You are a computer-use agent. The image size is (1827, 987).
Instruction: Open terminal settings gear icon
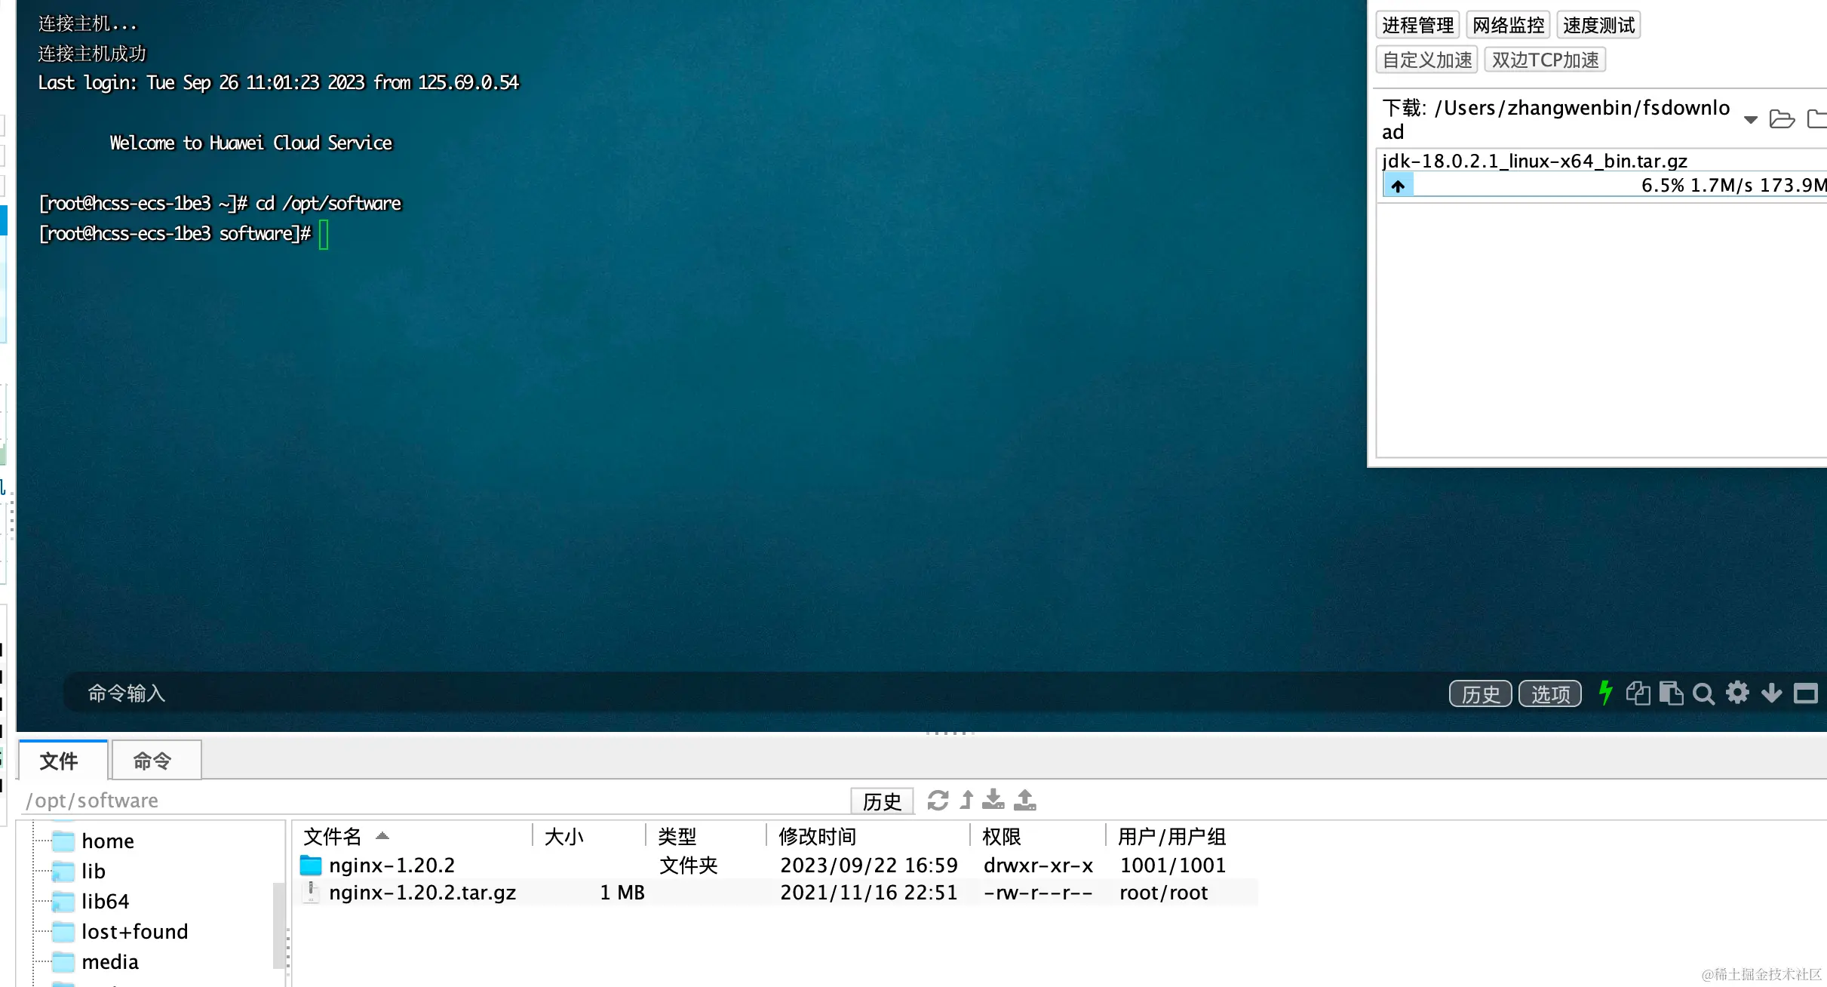click(x=1737, y=693)
